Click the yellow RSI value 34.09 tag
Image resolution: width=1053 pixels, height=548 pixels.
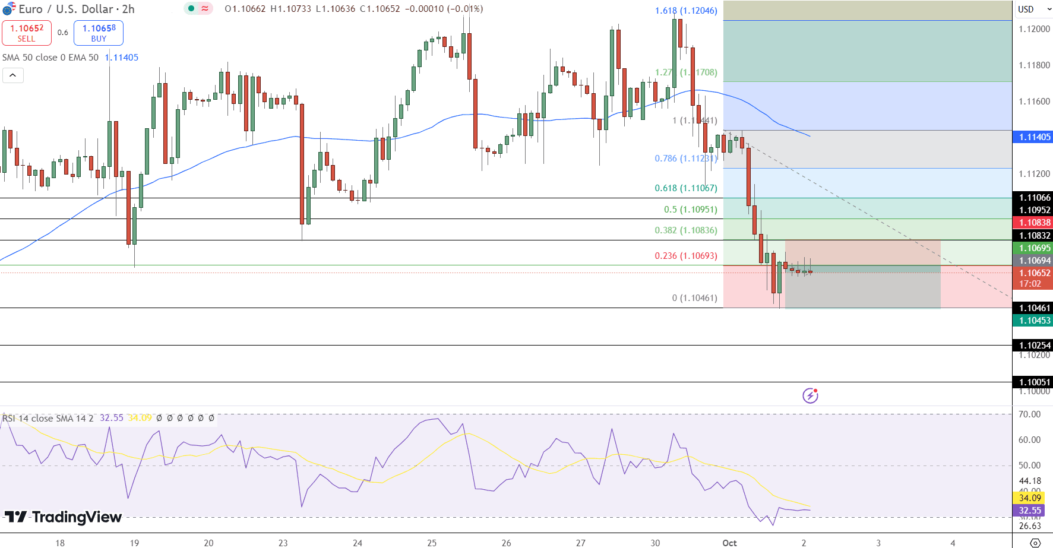pyautogui.click(x=1029, y=498)
